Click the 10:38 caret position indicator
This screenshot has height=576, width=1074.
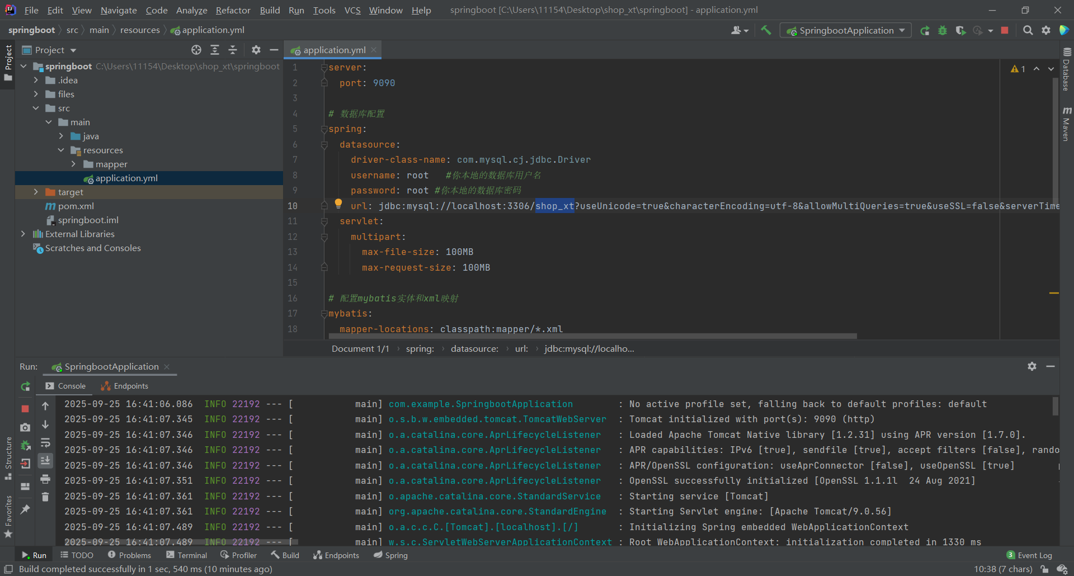(x=1003, y=569)
